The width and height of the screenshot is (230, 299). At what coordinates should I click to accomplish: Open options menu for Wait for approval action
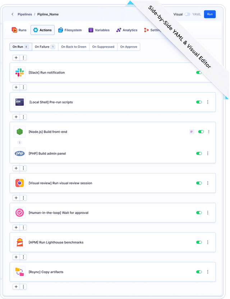point(208,213)
